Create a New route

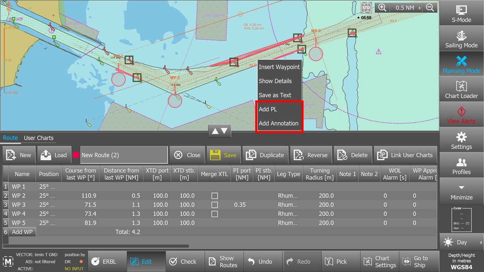[x=19, y=155]
